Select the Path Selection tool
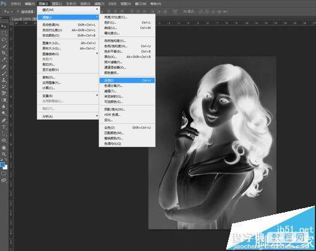The width and height of the screenshot is (316, 251). point(4,134)
